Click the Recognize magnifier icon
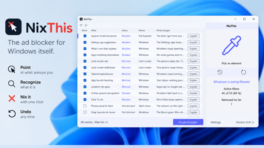Image resolution: width=264 pixels, height=148 pixels. point(12,84)
